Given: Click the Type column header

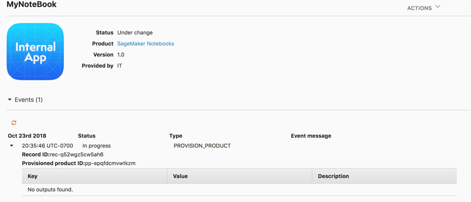Looking at the screenshot, I should tap(176, 136).
